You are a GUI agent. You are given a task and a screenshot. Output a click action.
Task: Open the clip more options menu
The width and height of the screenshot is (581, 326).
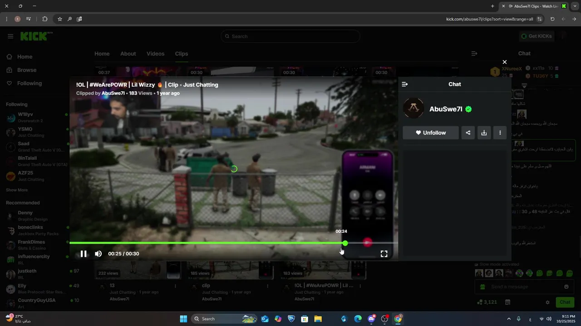[500, 133]
